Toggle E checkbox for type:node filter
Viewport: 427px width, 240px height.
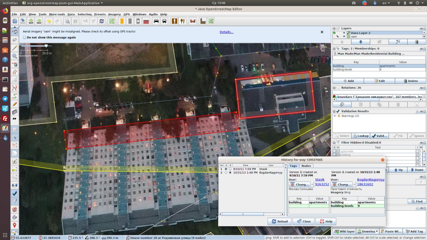click(x=335, y=151)
